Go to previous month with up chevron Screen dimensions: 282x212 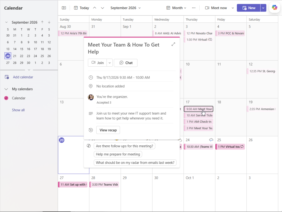95,8
